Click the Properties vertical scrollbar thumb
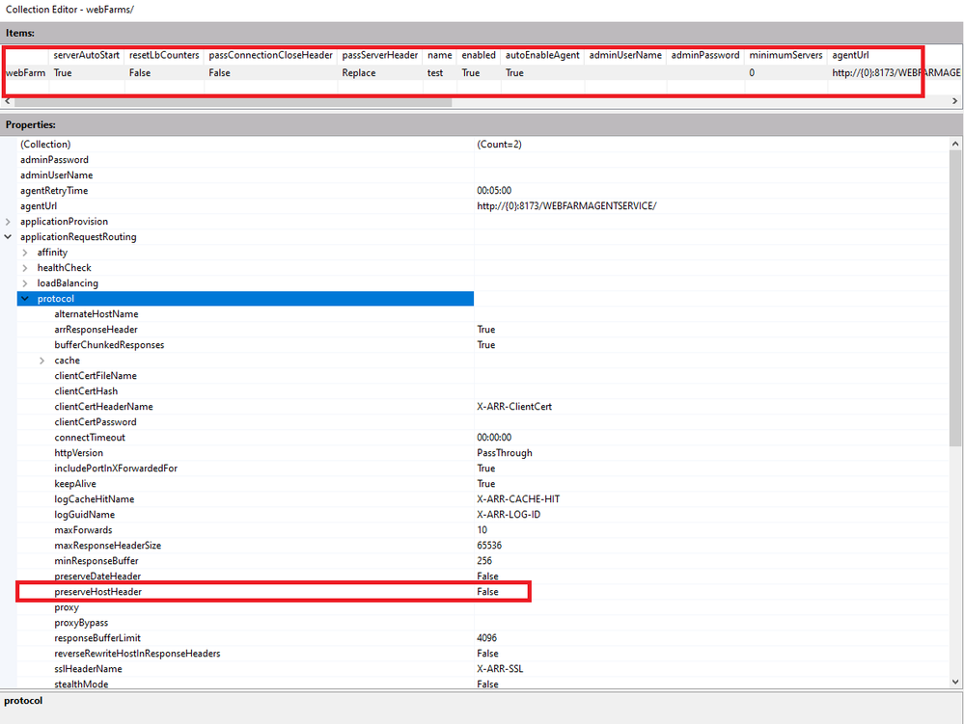This screenshot has width=964, height=724. point(955,299)
